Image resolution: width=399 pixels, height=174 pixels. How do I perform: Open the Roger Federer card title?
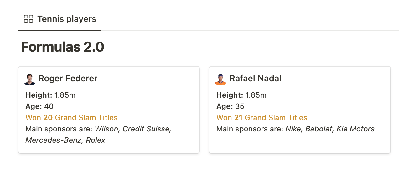(x=68, y=78)
